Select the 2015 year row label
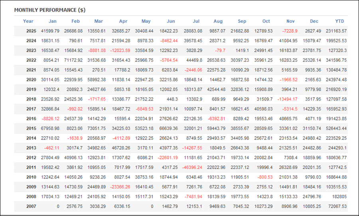359x216 pixels. click(x=31, y=128)
